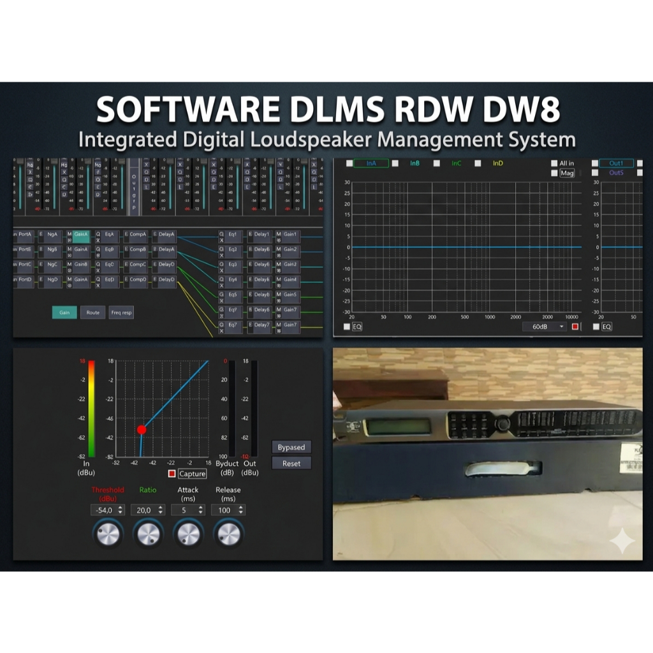This screenshot has height=653, width=653.
Task: Increase Threshold with the up arrow
Action: coord(121,508)
